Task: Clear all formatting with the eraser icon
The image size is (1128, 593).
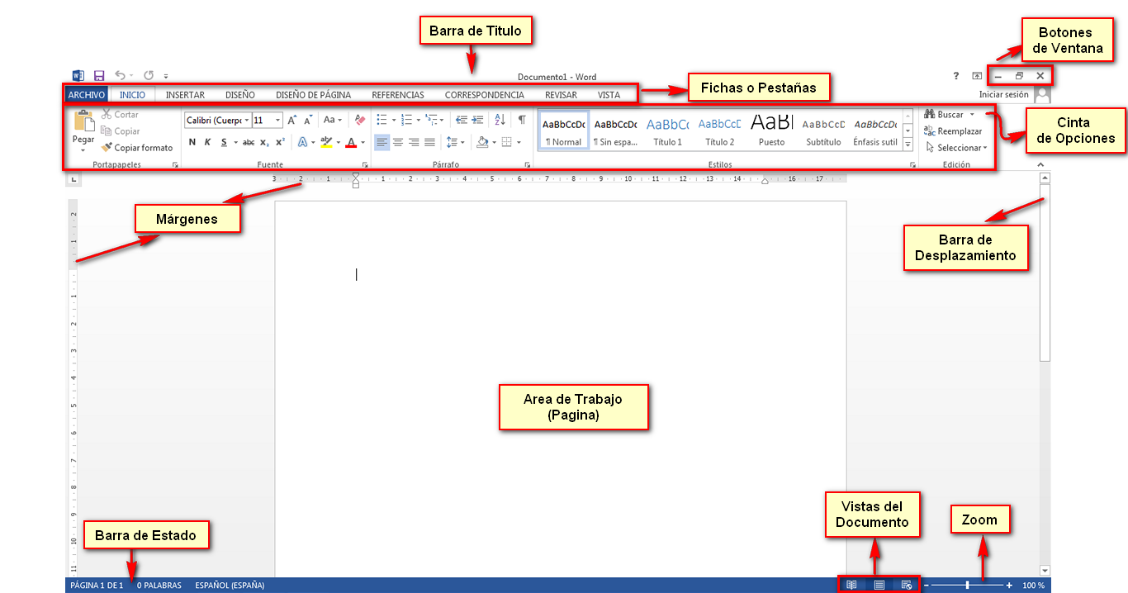Action: point(359,120)
